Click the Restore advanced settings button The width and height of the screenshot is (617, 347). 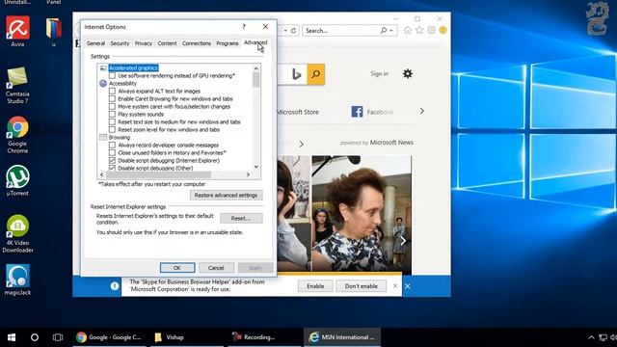[x=226, y=195]
